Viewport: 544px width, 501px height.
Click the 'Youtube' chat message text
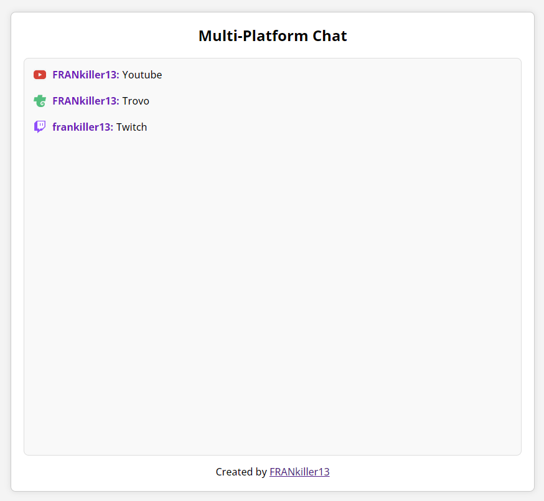[142, 75]
